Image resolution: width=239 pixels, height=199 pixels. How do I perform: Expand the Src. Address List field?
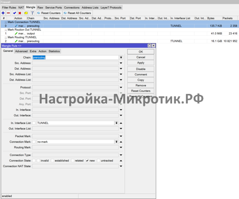click(121, 74)
